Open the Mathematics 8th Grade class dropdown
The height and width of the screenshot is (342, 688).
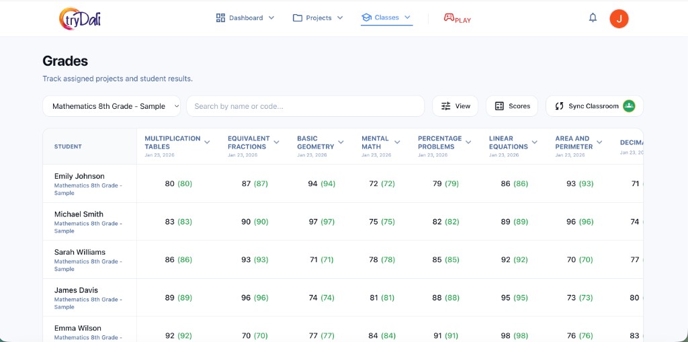pyautogui.click(x=112, y=106)
